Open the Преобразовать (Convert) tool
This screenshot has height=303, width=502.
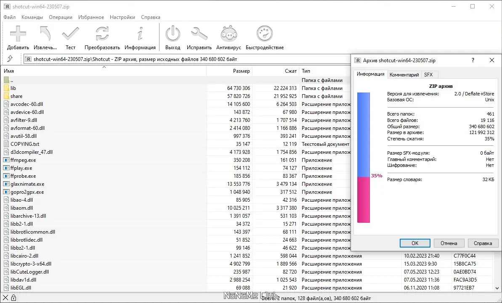tap(102, 34)
